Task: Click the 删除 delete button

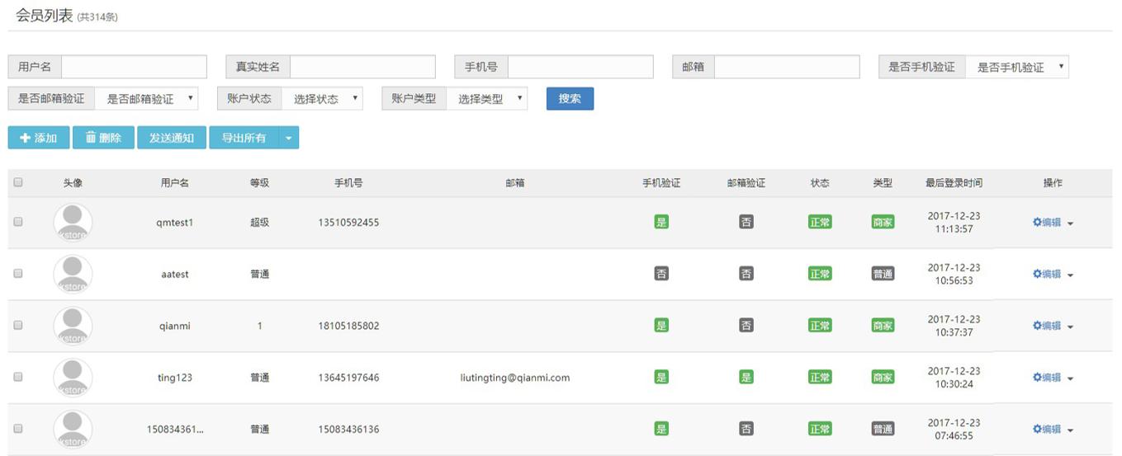Action: [103, 138]
